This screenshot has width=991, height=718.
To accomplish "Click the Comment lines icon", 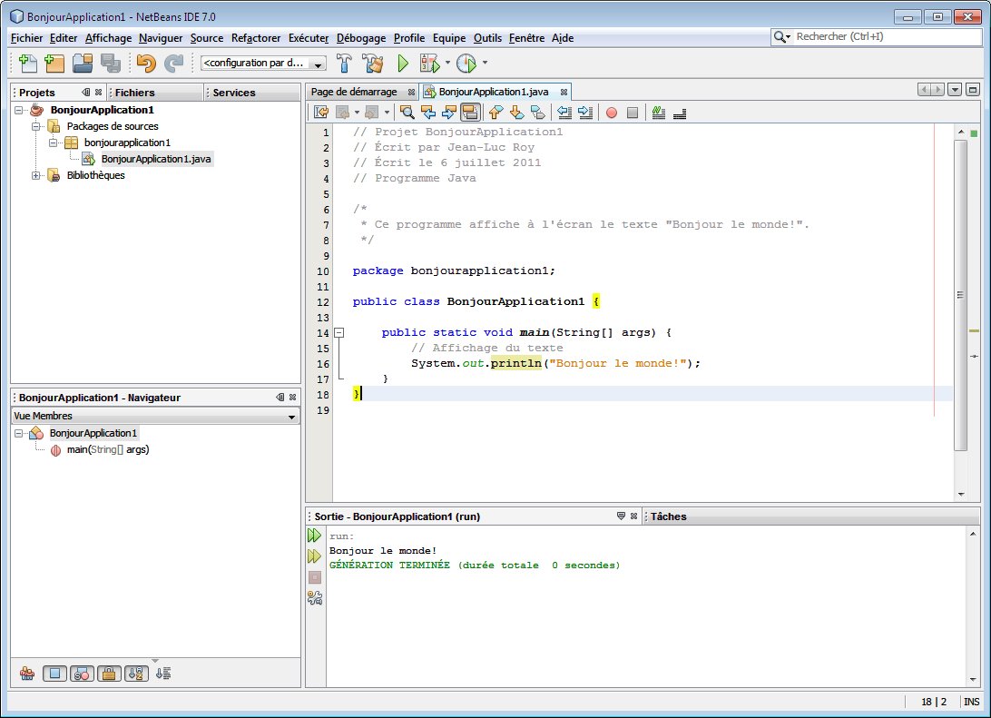I will [659, 113].
